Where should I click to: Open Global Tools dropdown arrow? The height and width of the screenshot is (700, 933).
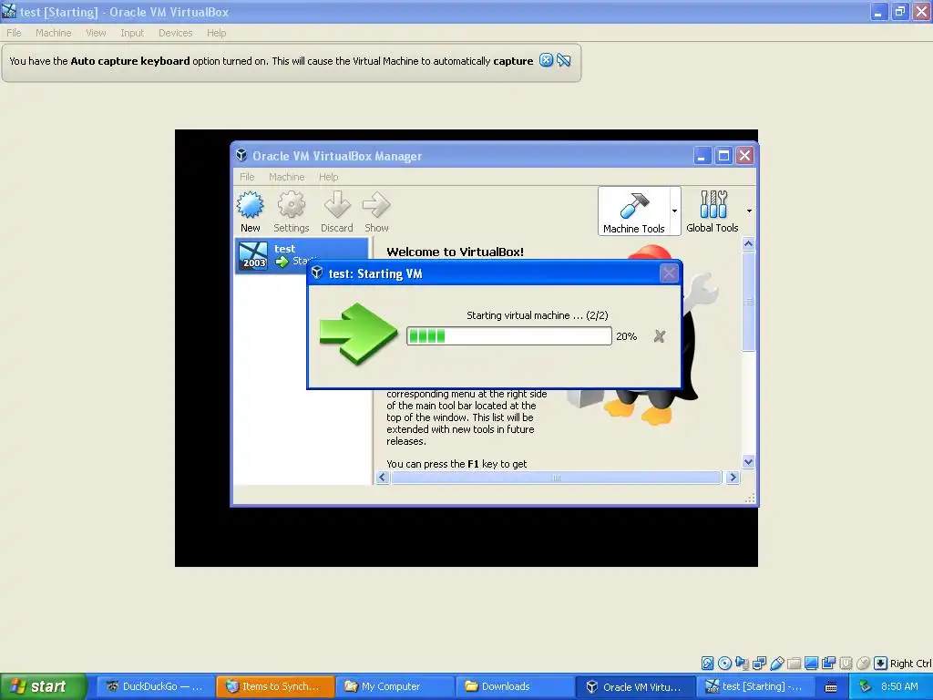point(749,211)
